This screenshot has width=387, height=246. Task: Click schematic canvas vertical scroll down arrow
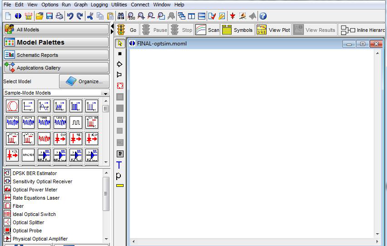[377, 234]
